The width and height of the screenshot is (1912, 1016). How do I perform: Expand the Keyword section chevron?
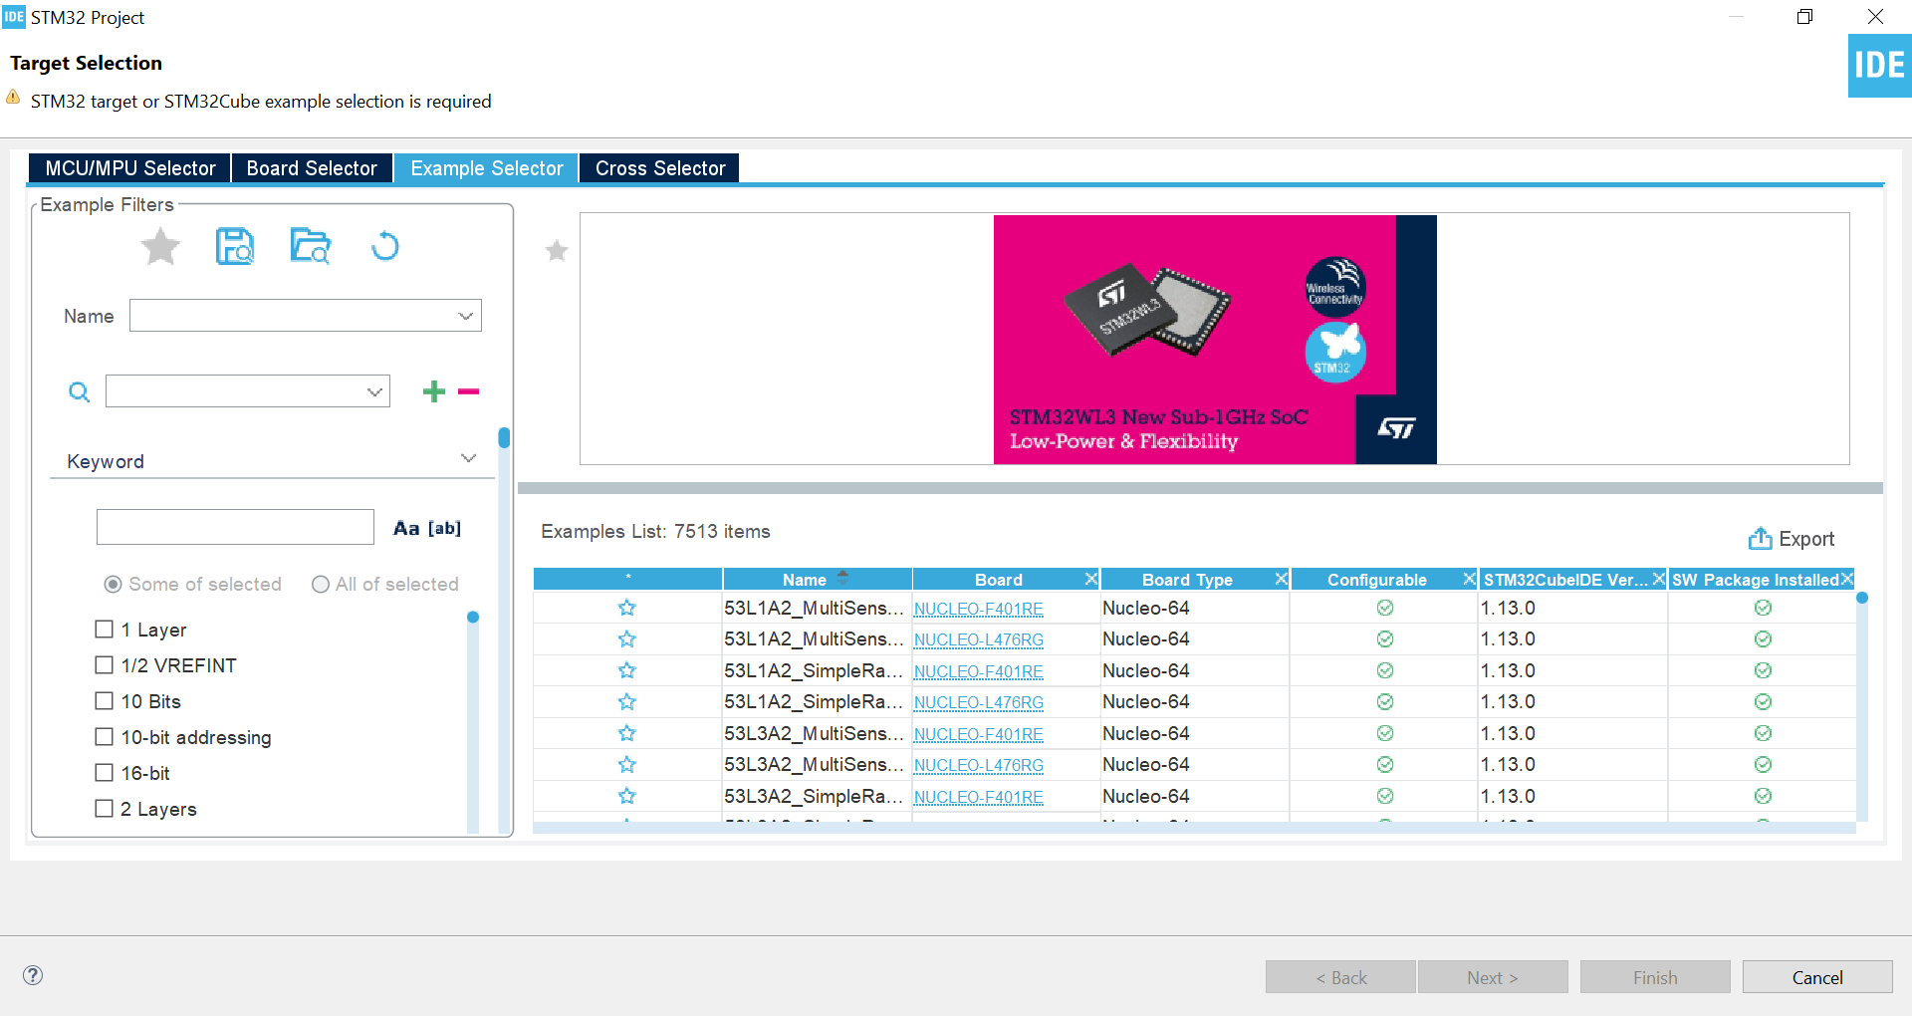click(468, 458)
